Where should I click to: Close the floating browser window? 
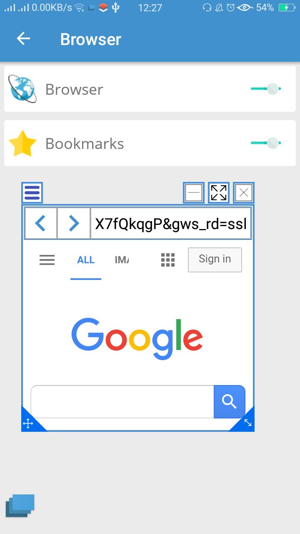coord(244,193)
